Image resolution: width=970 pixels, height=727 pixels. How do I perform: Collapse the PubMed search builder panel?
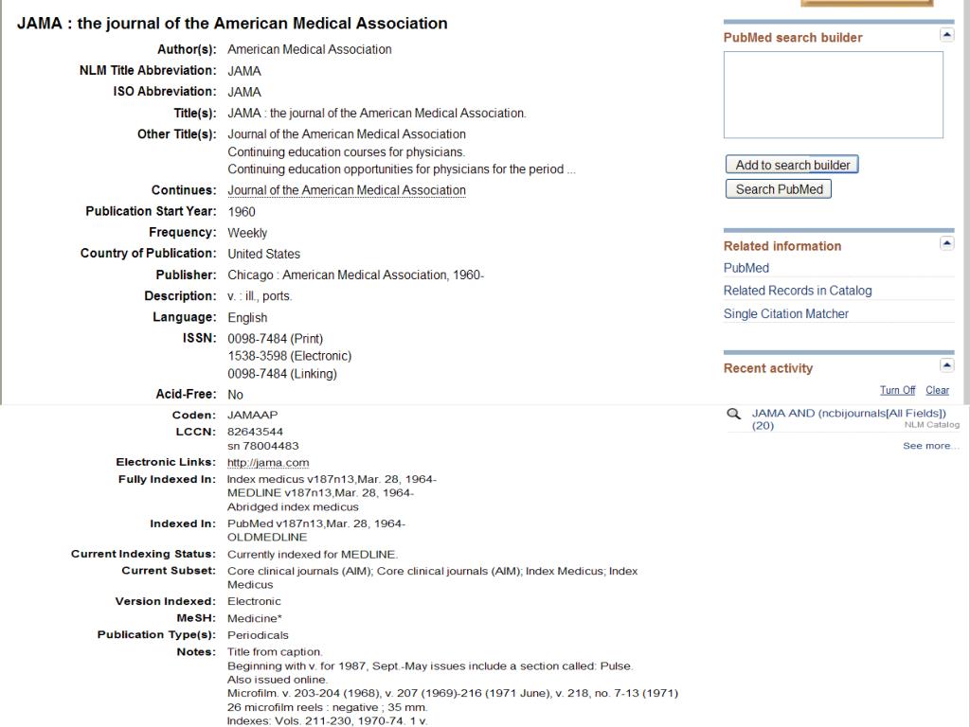(x=946, y=35)
